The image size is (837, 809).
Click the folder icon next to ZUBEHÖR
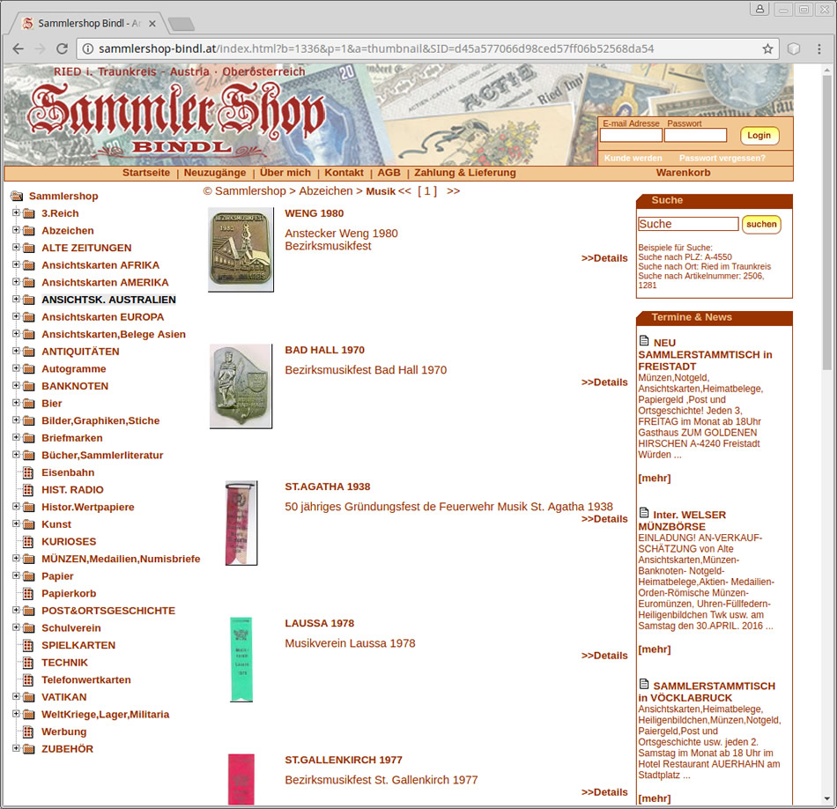click(29, 749)
